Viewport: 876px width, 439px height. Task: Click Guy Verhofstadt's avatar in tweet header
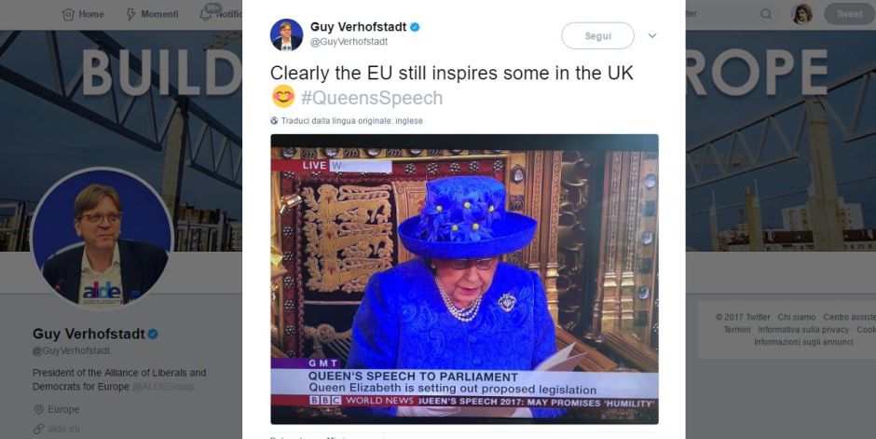click(x=286, y=34)
